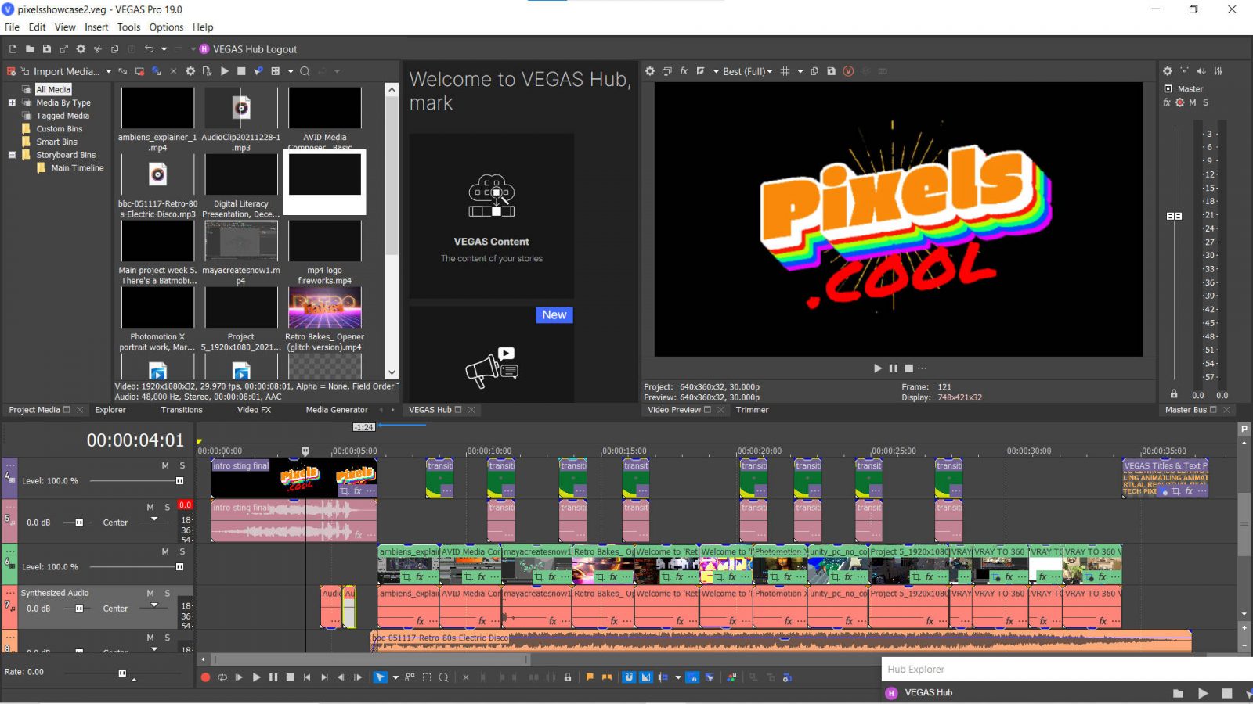Save a snapshot of the preview frame
Image resolution: width=1253 pixels, height=704 pixels.
coord(831,71)
